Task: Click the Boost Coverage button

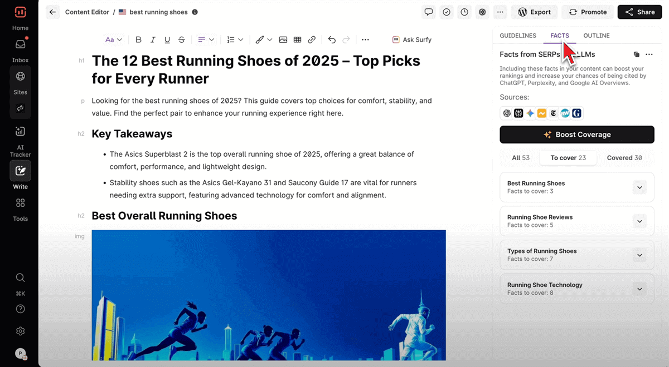Action: click(x=576, y=135)
